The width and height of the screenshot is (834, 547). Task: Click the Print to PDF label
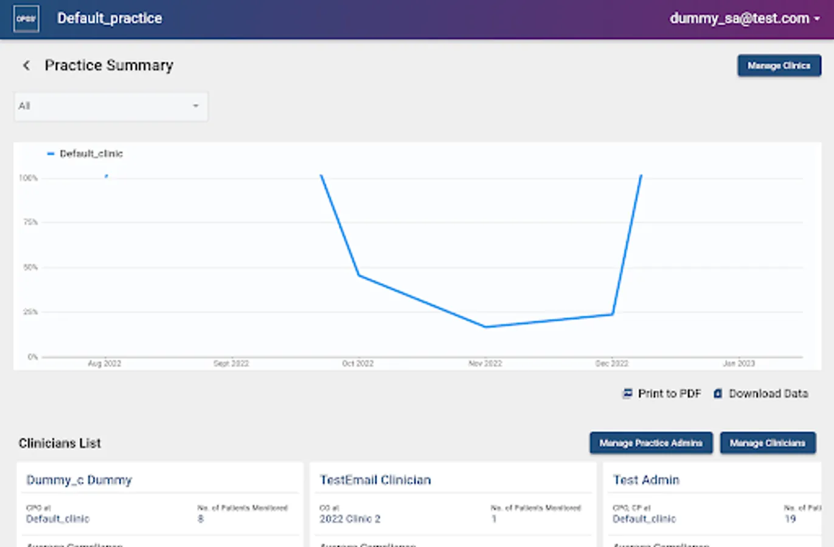pos(669,394)
